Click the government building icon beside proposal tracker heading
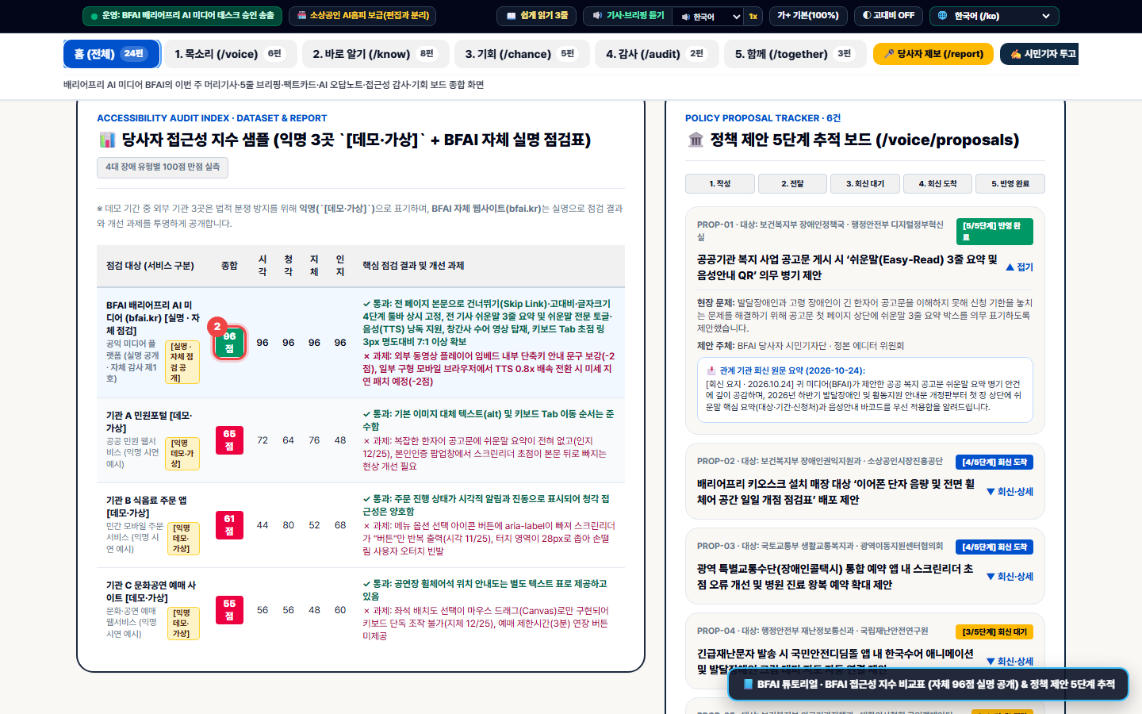 [x=696, y=140]
